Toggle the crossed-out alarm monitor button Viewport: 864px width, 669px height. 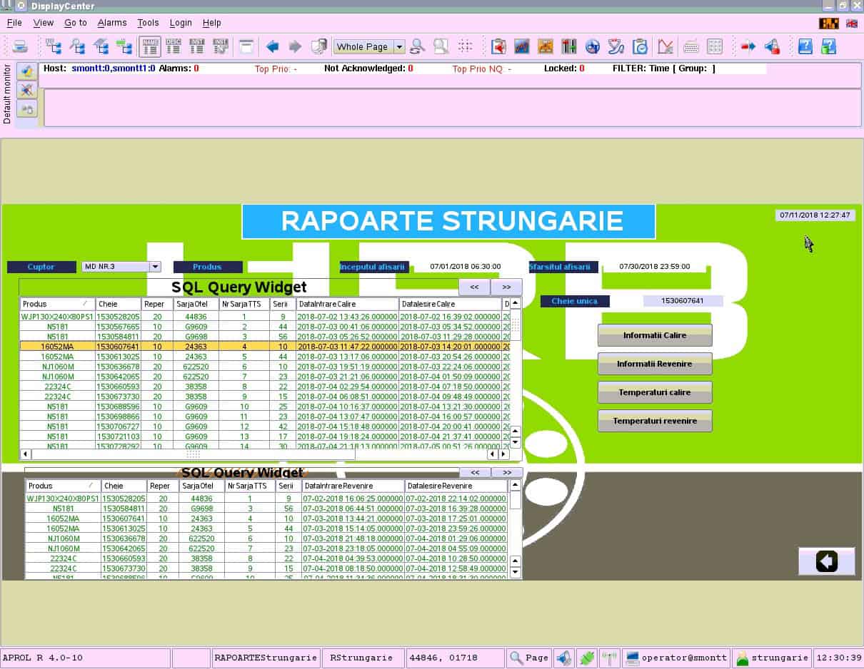tap(26, 90)
